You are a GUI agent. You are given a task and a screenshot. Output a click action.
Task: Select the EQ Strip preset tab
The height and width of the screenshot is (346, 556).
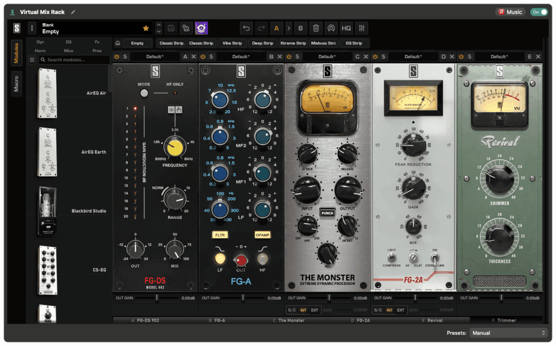pos(354,43)
